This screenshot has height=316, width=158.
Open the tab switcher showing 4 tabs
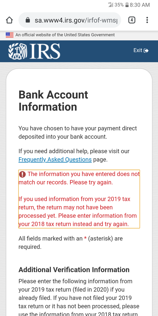click(x=132, y=20)
